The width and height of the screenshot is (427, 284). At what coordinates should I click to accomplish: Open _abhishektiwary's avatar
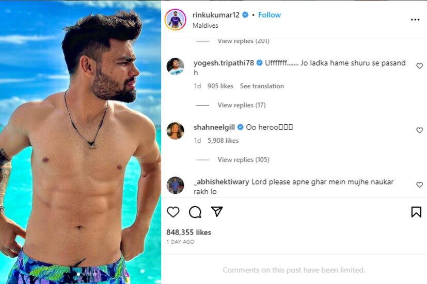pyautogui.click(x=176, y=185)
